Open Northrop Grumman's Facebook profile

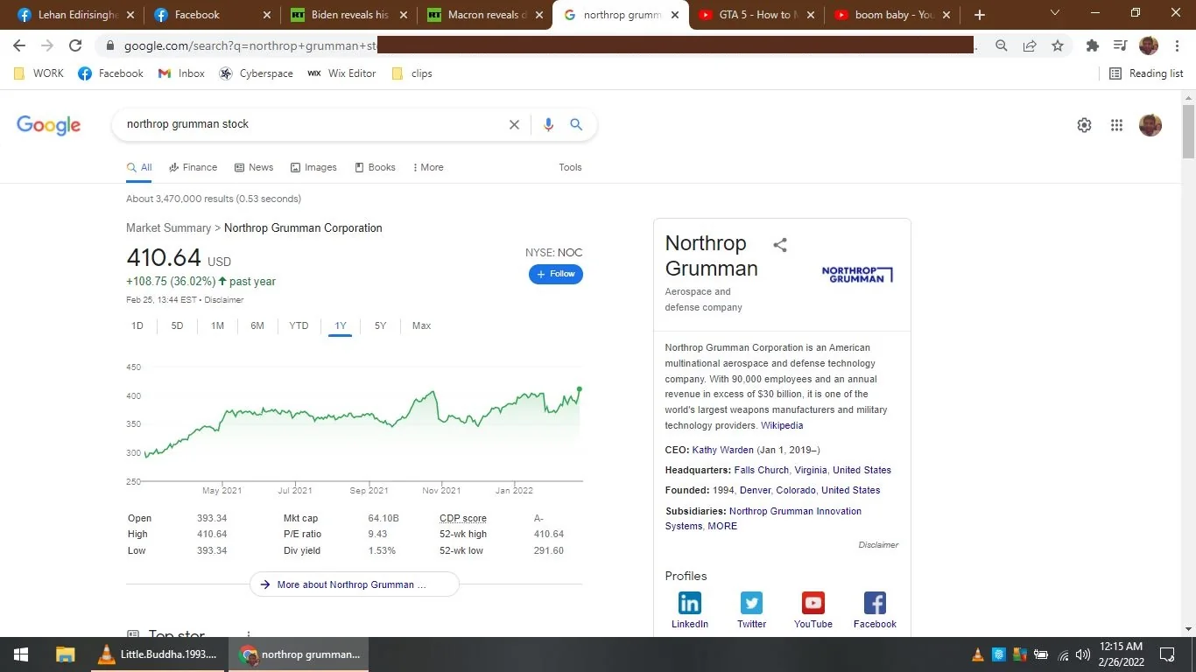(875, 610)
